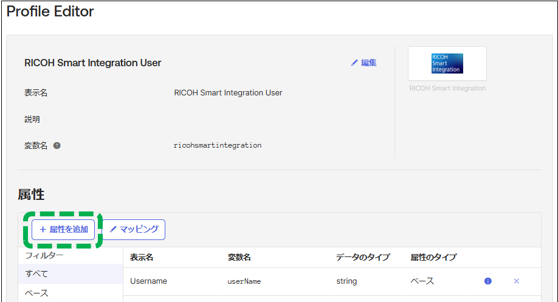
Task: Click the 変数名 column header
Action: (239, 257)
